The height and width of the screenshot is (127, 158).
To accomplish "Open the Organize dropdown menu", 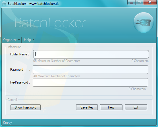I will click(11, 40).
